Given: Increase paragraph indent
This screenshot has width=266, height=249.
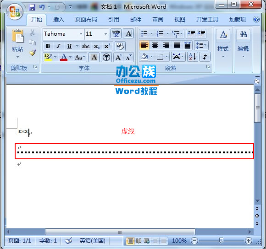Looking at the screenshot, I should (201, 33).
